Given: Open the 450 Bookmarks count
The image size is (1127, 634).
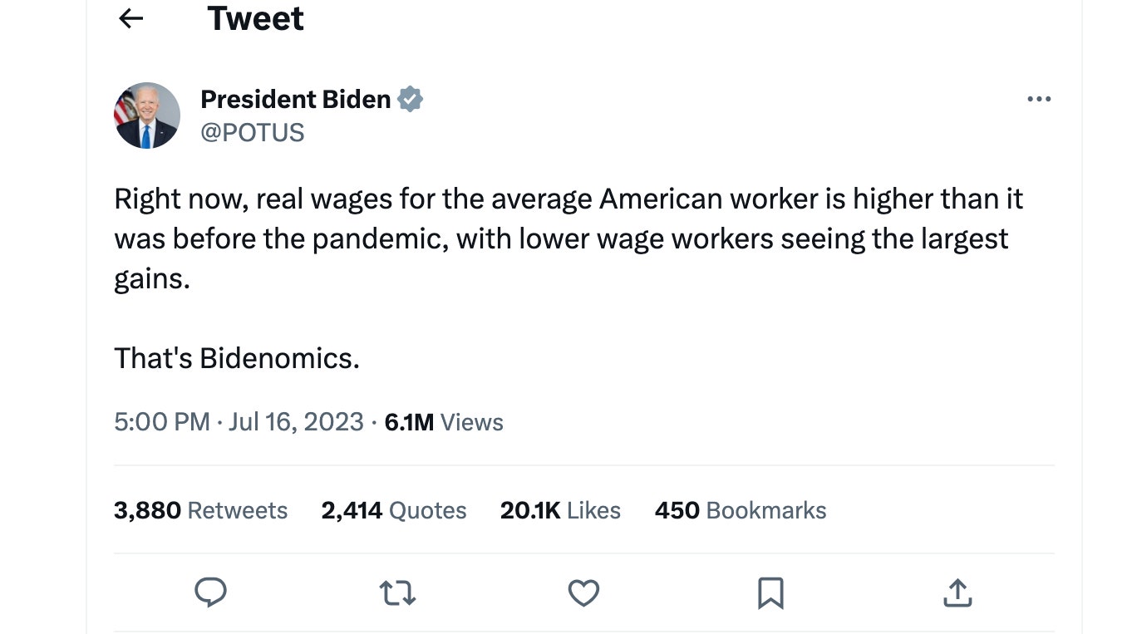Looking at the screenshot, I should tap(741, 510).
